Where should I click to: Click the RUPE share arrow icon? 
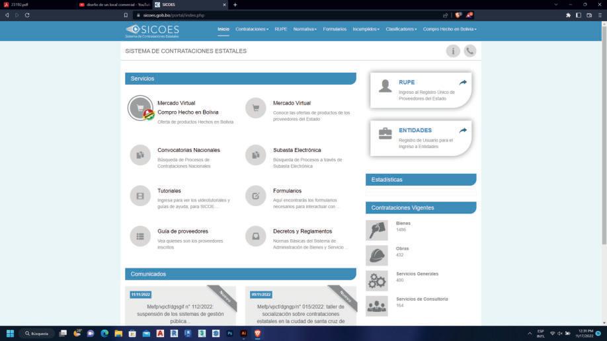(x=463, y=83)
